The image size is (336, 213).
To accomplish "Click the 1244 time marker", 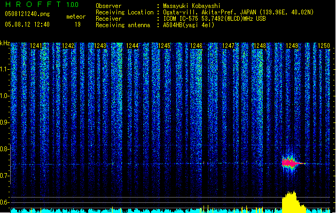I will (132, 46).
